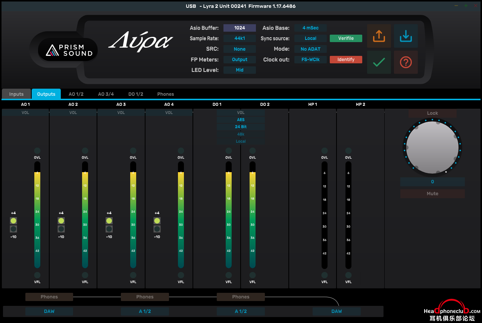482x323 pixels.
Task: Open the DO AES format dropdown
Action: (x=241, y=120)
